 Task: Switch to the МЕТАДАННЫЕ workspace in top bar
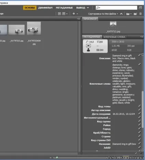(x=64, y=8)
